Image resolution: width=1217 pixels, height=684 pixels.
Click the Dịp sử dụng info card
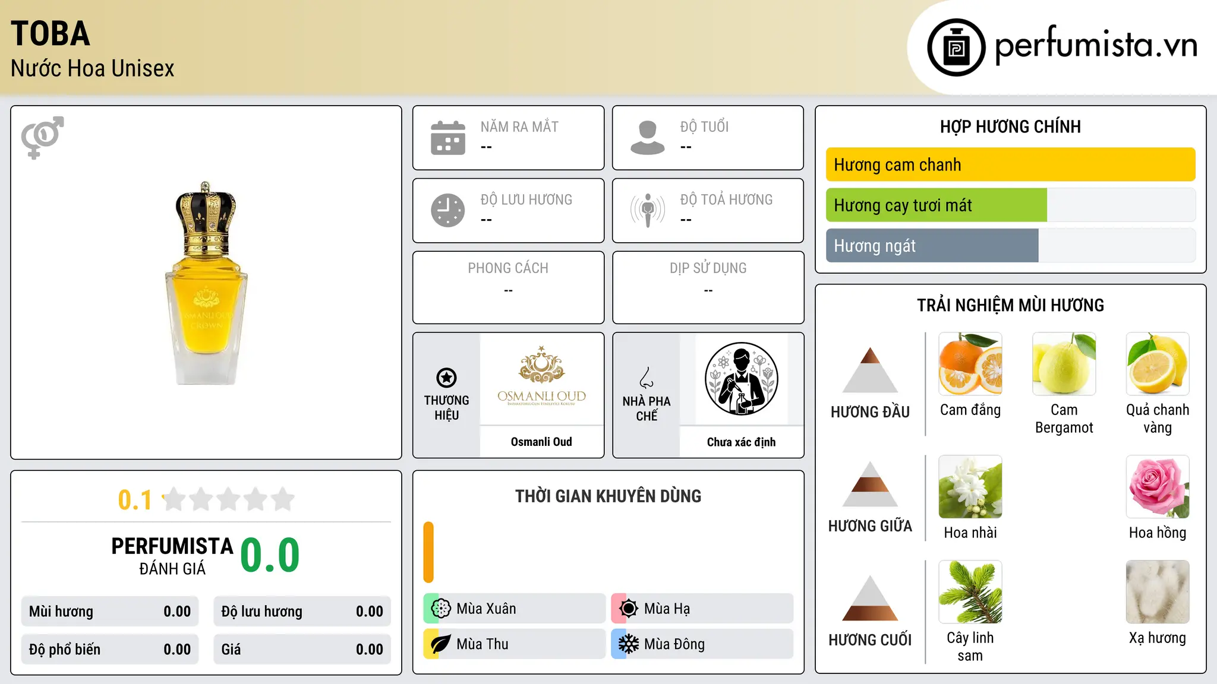[x=708, y=287]
